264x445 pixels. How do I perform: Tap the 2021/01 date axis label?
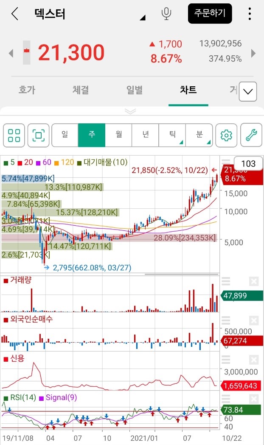tap(143, 438)
